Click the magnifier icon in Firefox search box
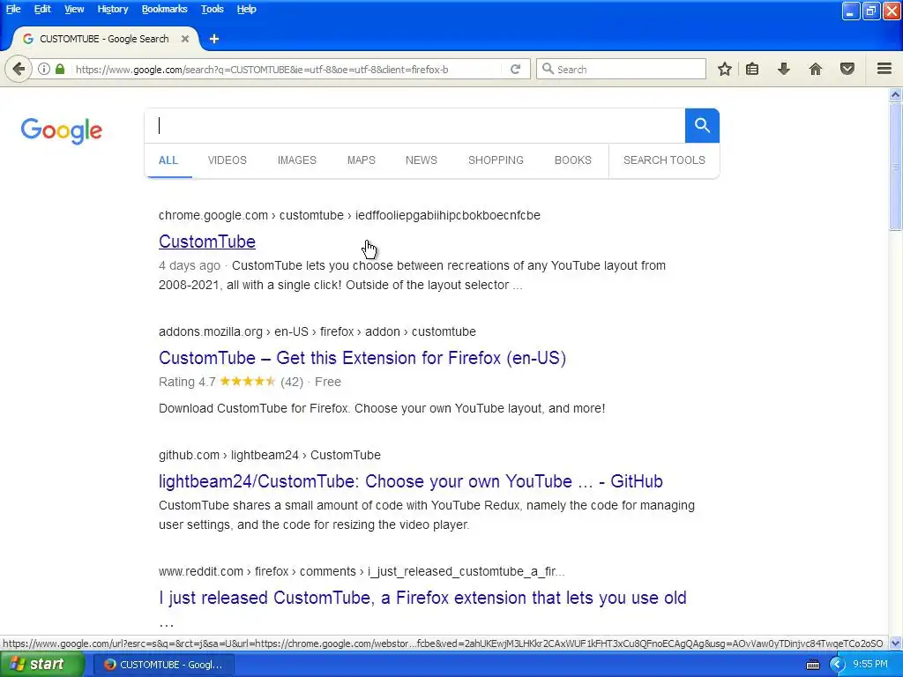This screenshot has height=677, width=903. point(548,69)
